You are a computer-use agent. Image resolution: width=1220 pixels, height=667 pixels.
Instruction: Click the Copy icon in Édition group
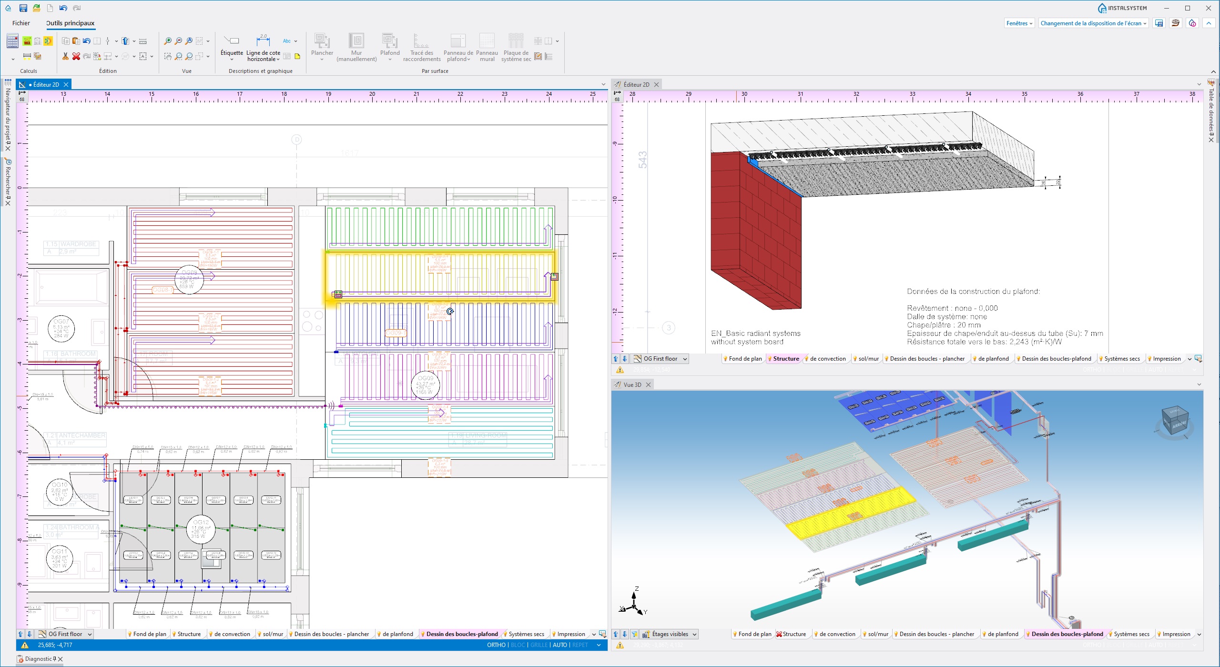(65, 41)
